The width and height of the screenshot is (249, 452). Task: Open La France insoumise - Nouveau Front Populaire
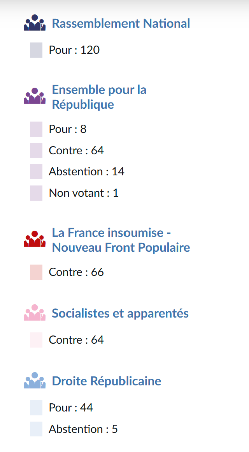[x=121, y=240]
